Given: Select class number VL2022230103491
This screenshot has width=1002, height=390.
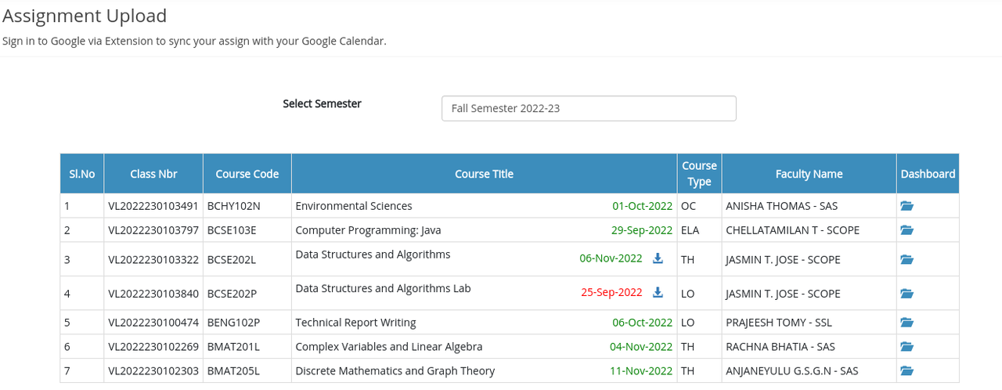Looking at the screenshot, I should [153, 206].
